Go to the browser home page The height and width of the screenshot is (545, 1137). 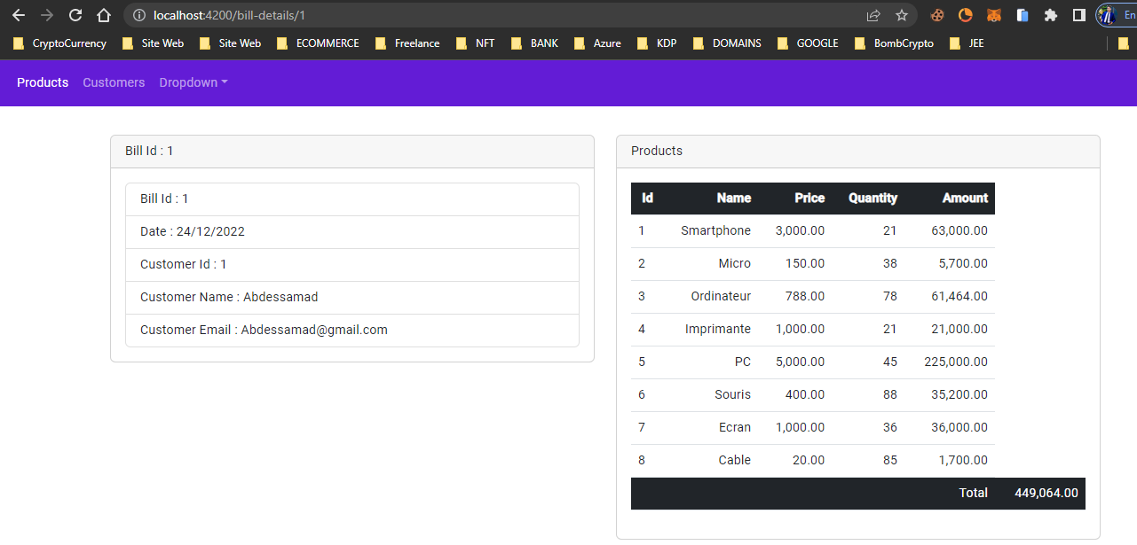pos(102,15)
